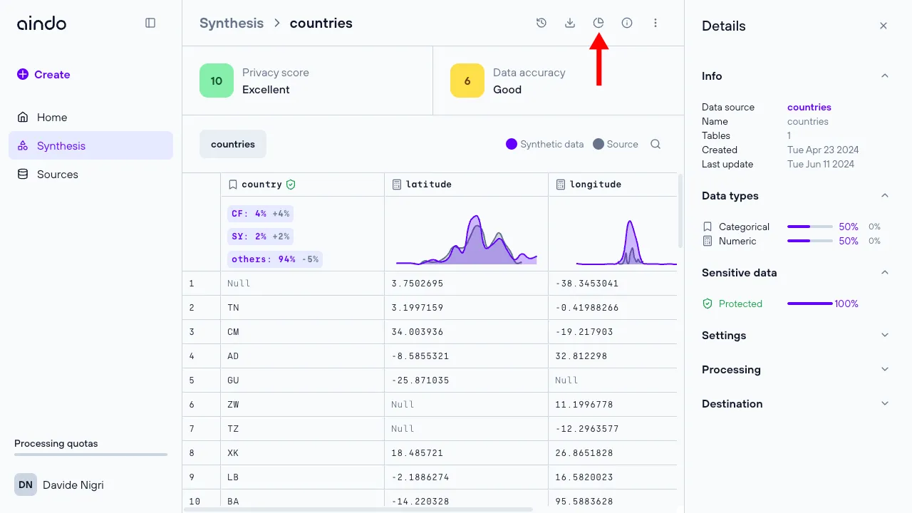Click the latitude calculator icon
The image size is (912, 513).
click(x=397, y=185)
